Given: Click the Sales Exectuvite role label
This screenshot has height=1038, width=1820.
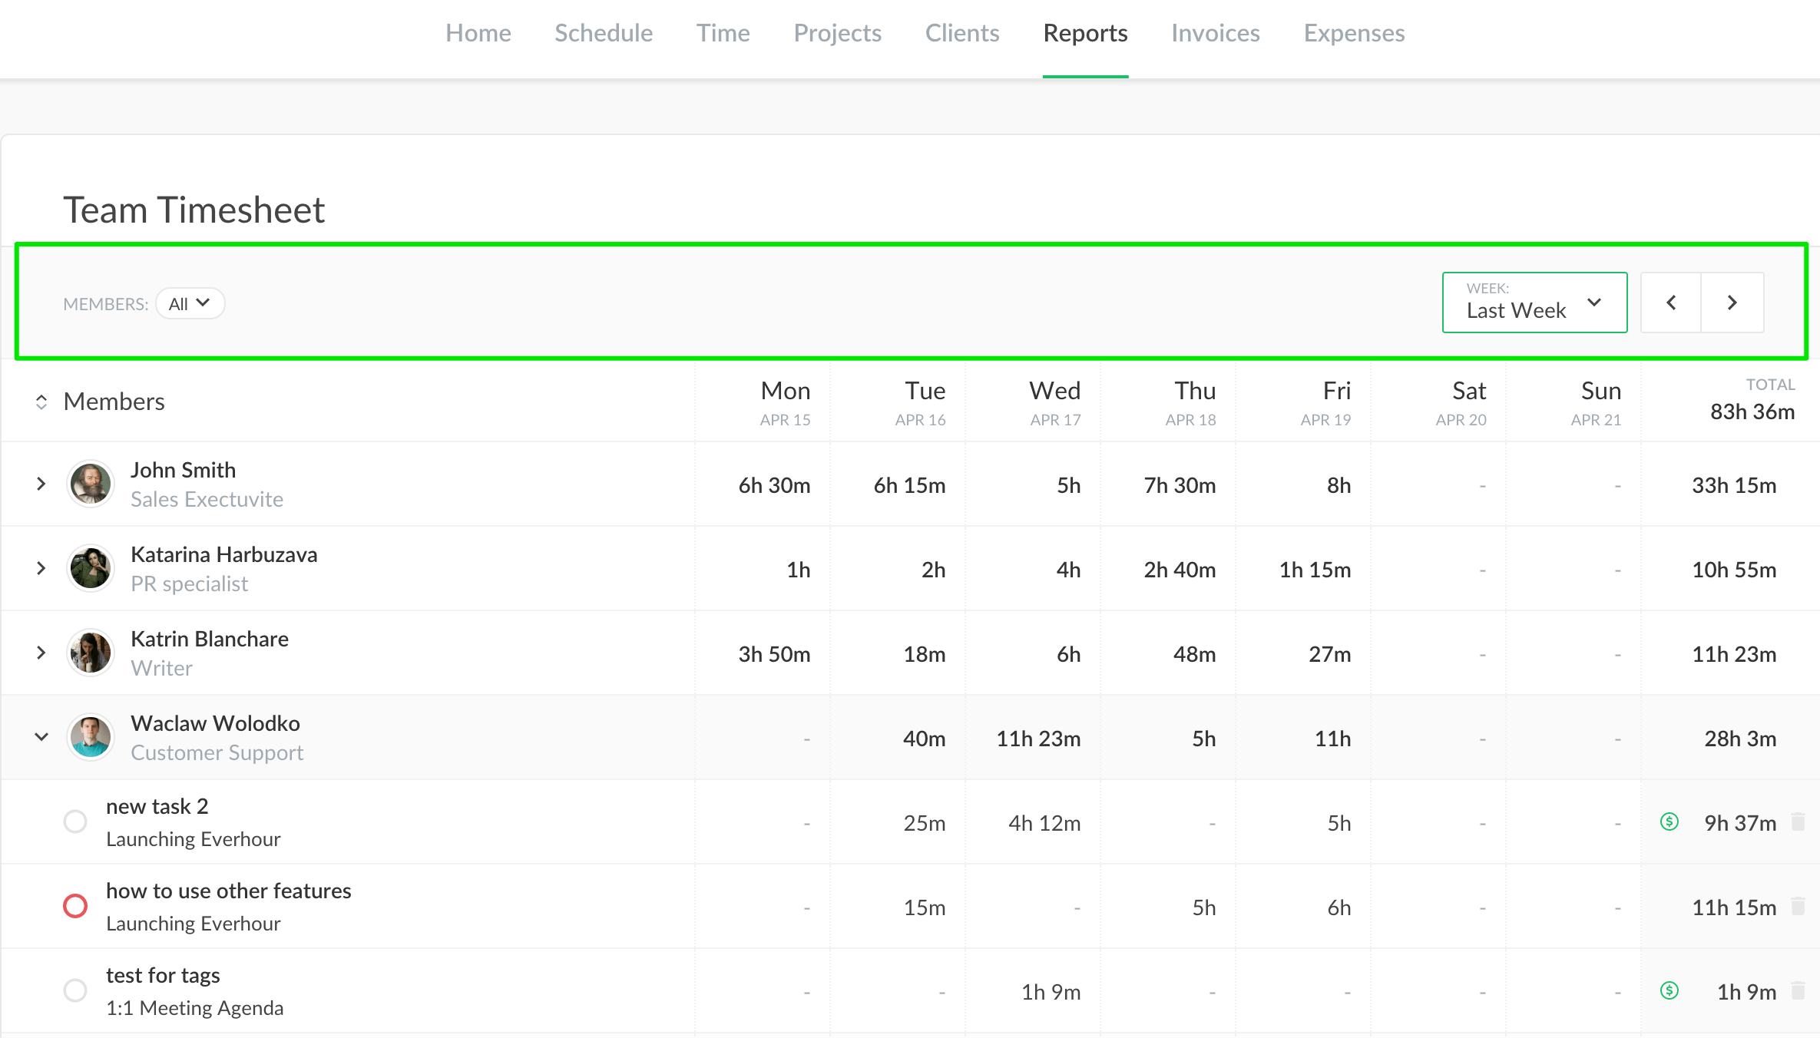Looking at the screenshot, I should coord(207,499).
